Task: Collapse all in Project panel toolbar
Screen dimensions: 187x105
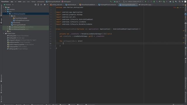Action: (x=41, y=5)
